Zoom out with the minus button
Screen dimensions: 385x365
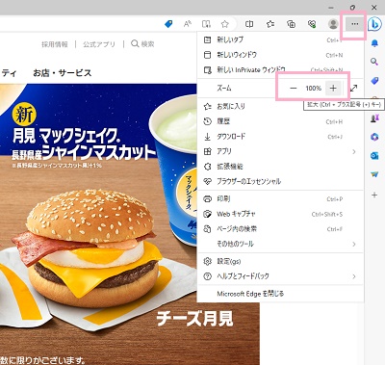pyautogui.click(x=294, y=88)
